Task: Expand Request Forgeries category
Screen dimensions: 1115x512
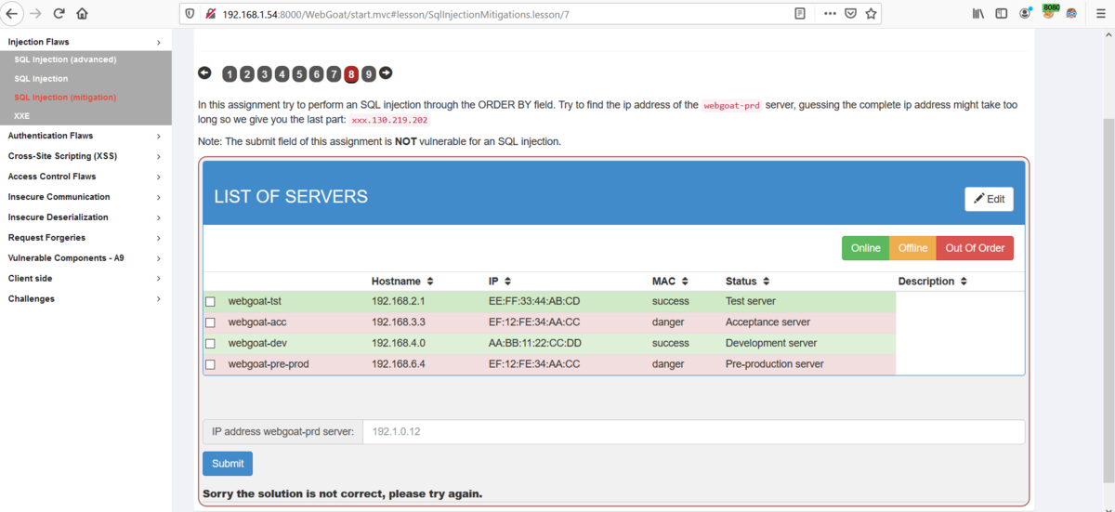Action: tap(85, 238)
